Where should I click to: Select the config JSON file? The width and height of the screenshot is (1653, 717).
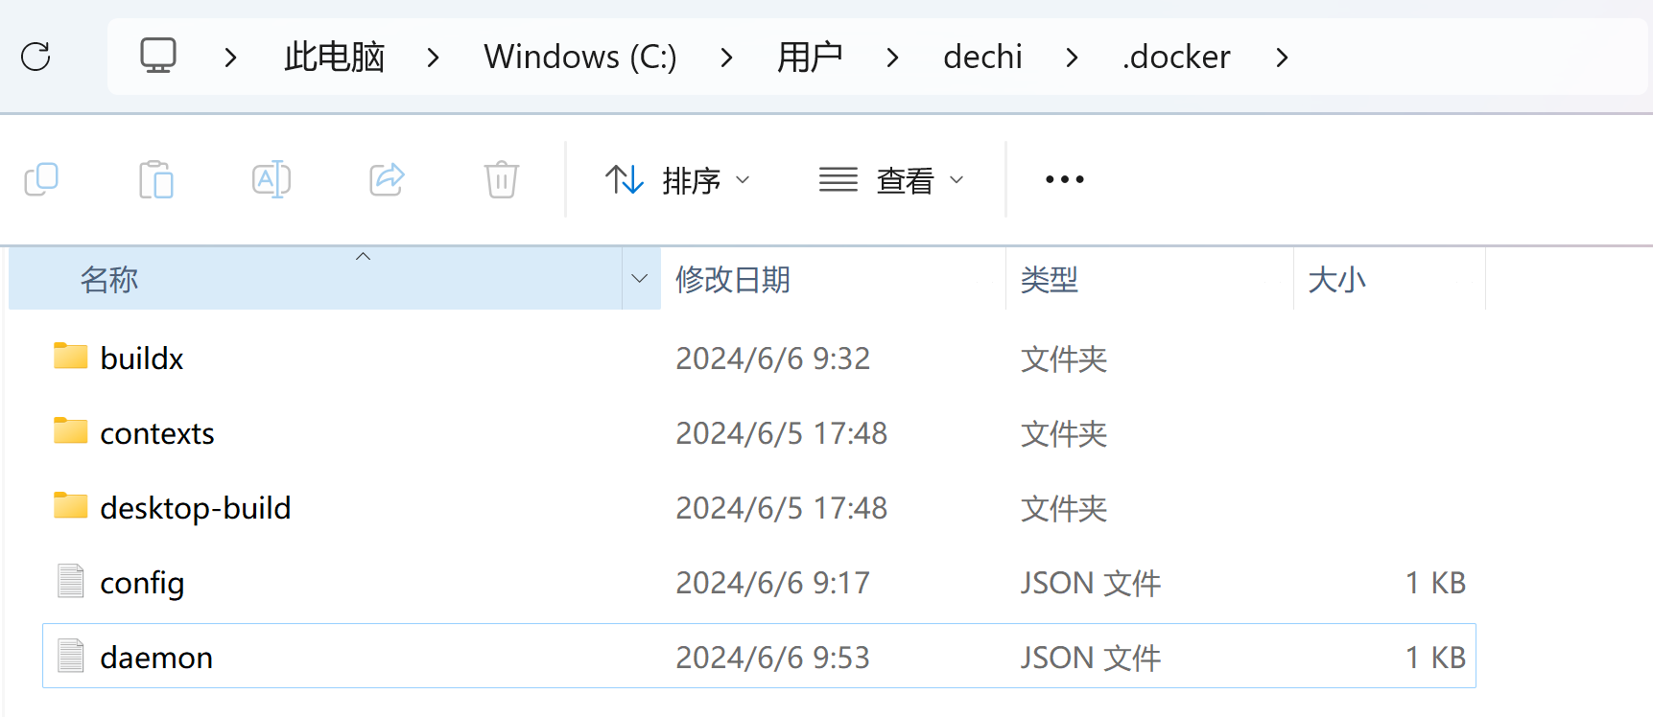pos(142,583)
